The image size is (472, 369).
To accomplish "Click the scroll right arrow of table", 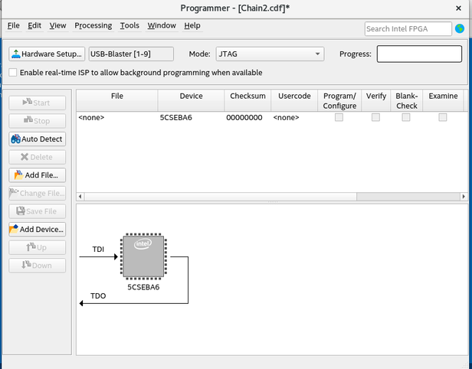I will 464,197.
